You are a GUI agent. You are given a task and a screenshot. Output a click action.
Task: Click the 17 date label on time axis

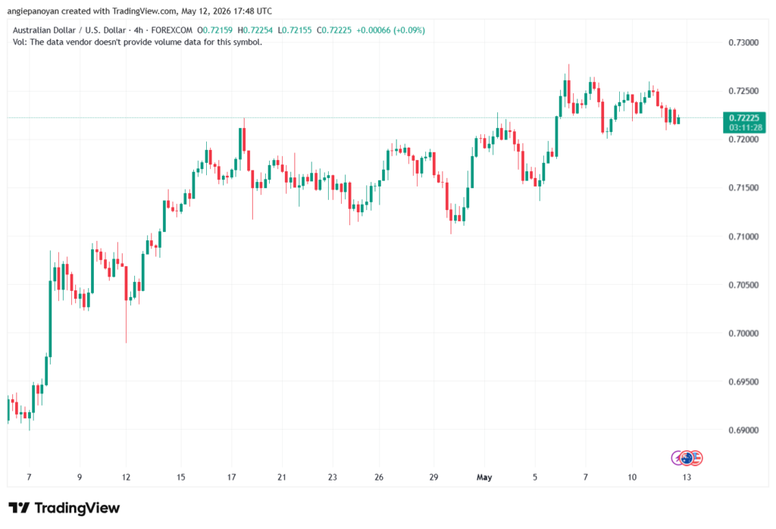tap(231, 477)
